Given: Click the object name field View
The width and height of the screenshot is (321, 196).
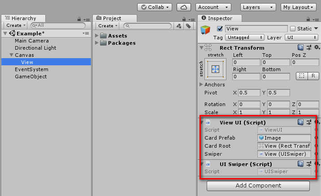Looking at the screenshot, I should pyautogui.click(x=256, y=29).
